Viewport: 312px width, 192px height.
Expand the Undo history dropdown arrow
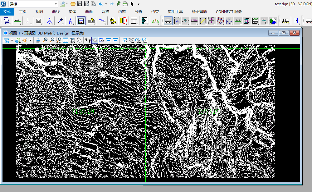click(106, 4)
